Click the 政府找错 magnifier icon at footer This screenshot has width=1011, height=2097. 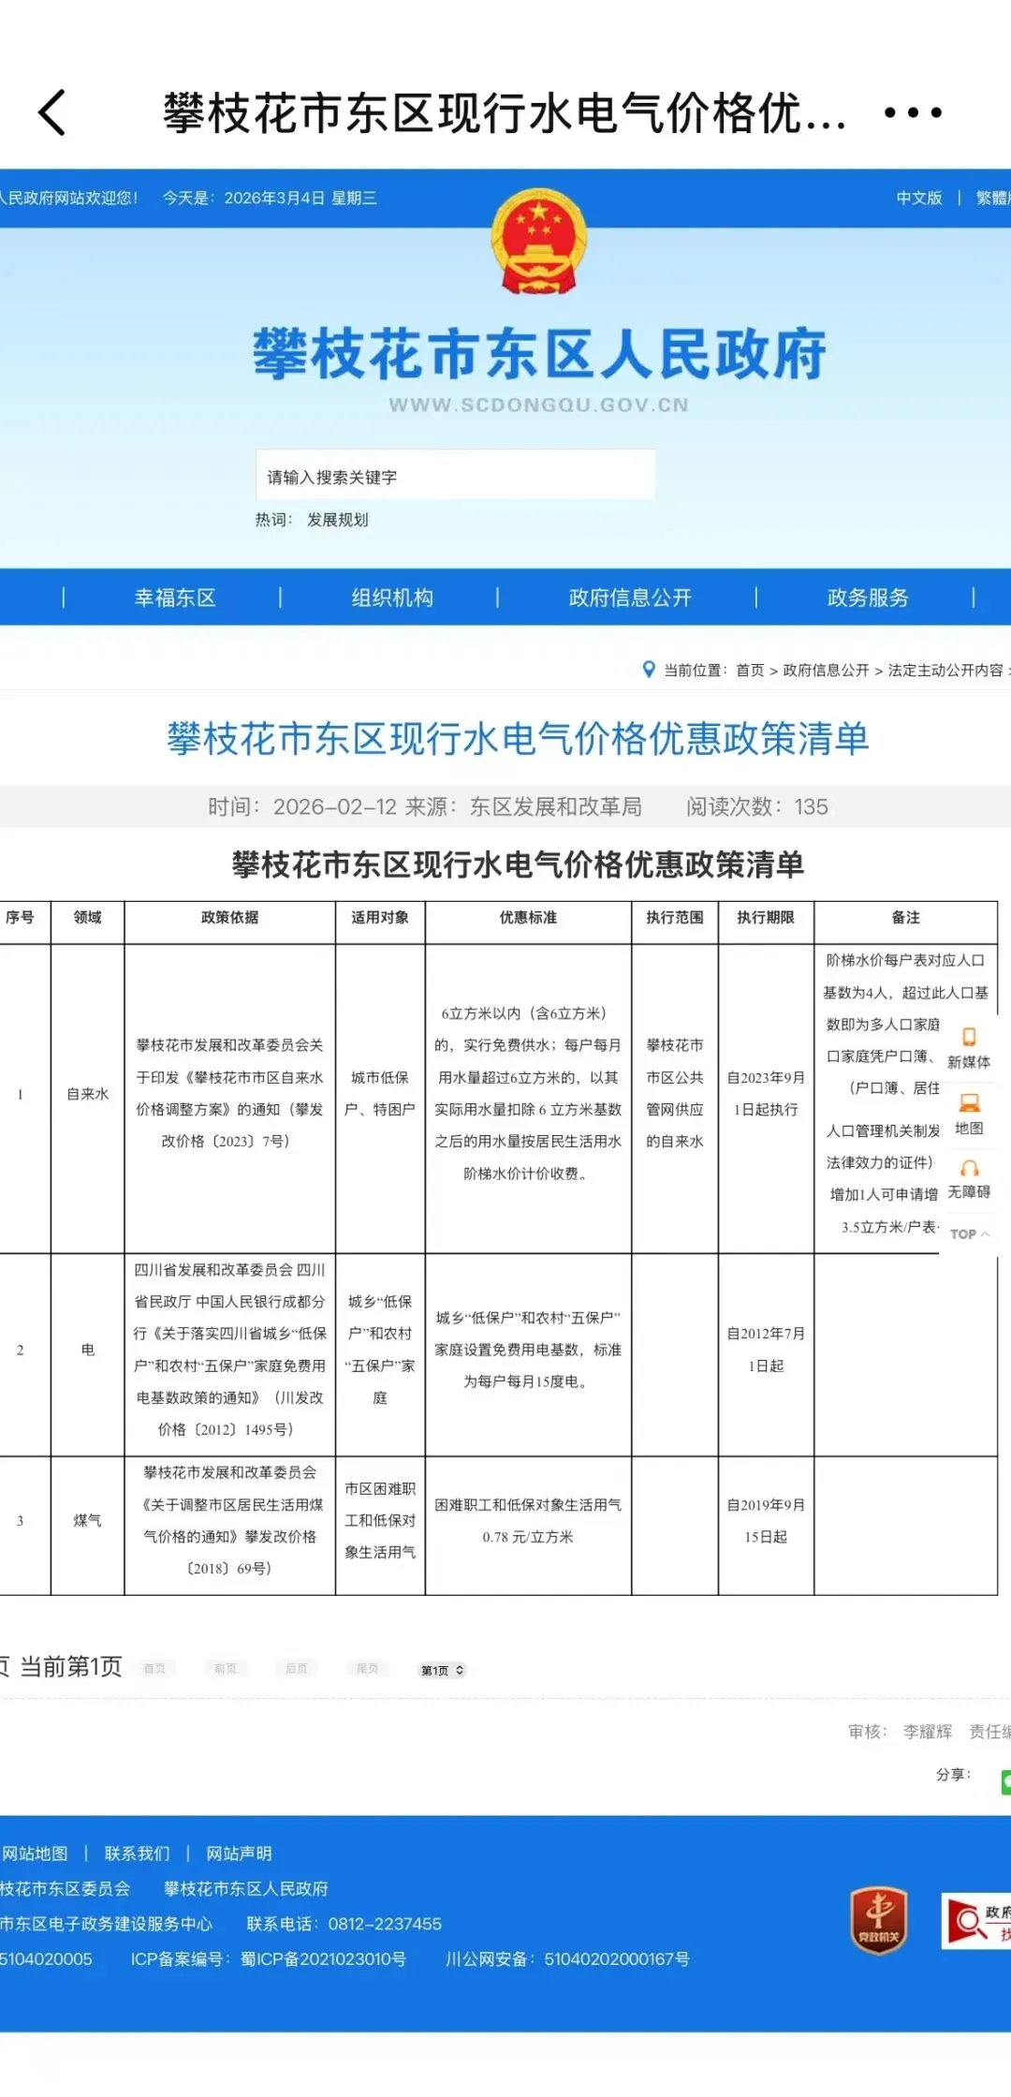tap(976, 1921)
